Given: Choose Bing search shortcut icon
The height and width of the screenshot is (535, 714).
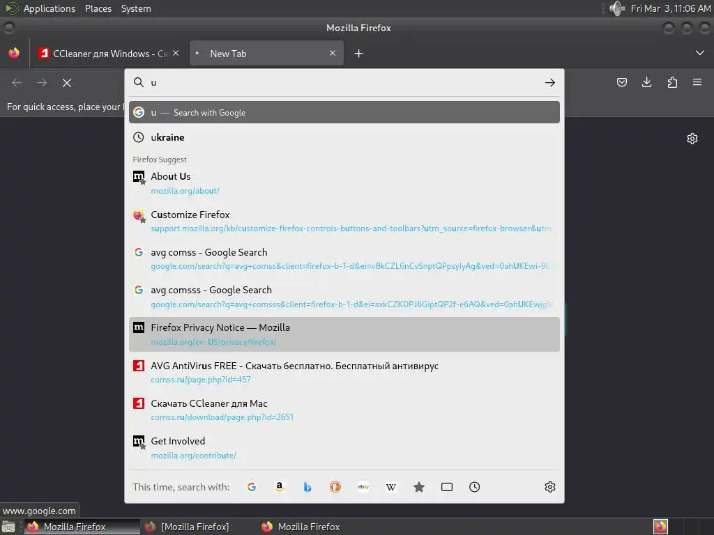Looking at the screenshot, I should pyautogui.click(x=307, y=487).
